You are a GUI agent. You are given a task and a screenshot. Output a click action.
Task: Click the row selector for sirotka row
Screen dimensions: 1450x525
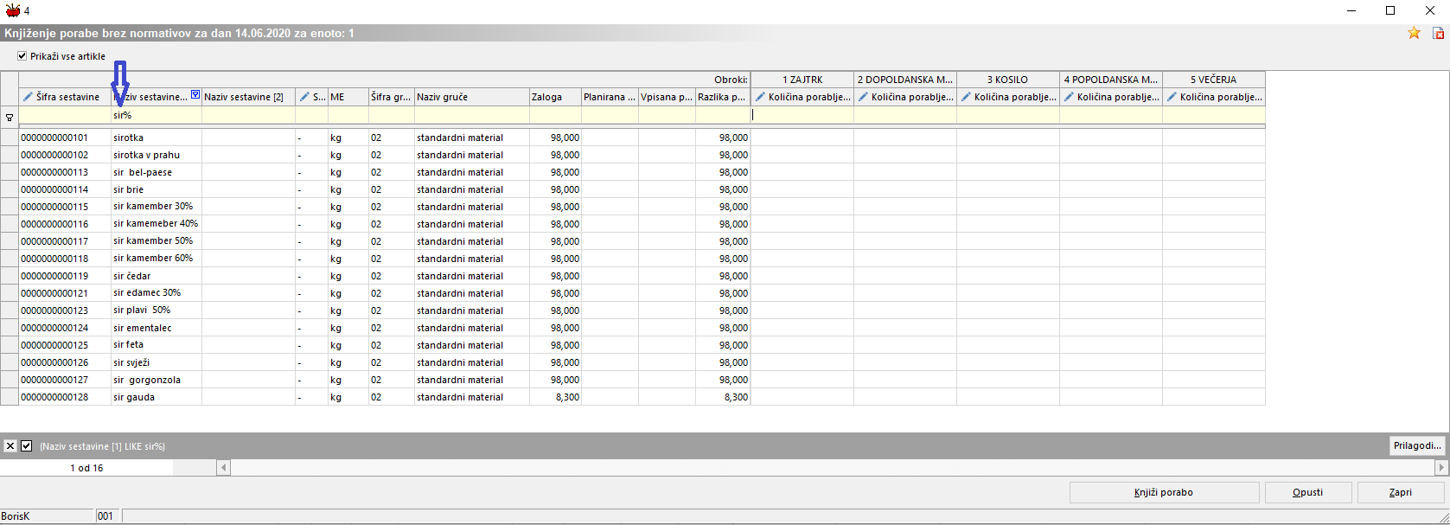[x=10, y=138]
